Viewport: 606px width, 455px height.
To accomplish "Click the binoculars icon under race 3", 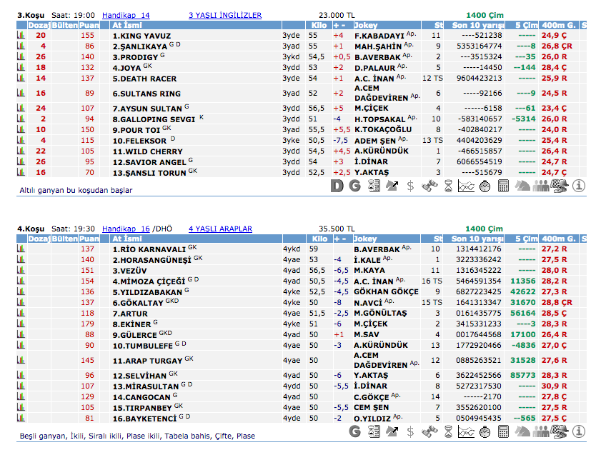I will pyautogui.click(x=429, y=186).
